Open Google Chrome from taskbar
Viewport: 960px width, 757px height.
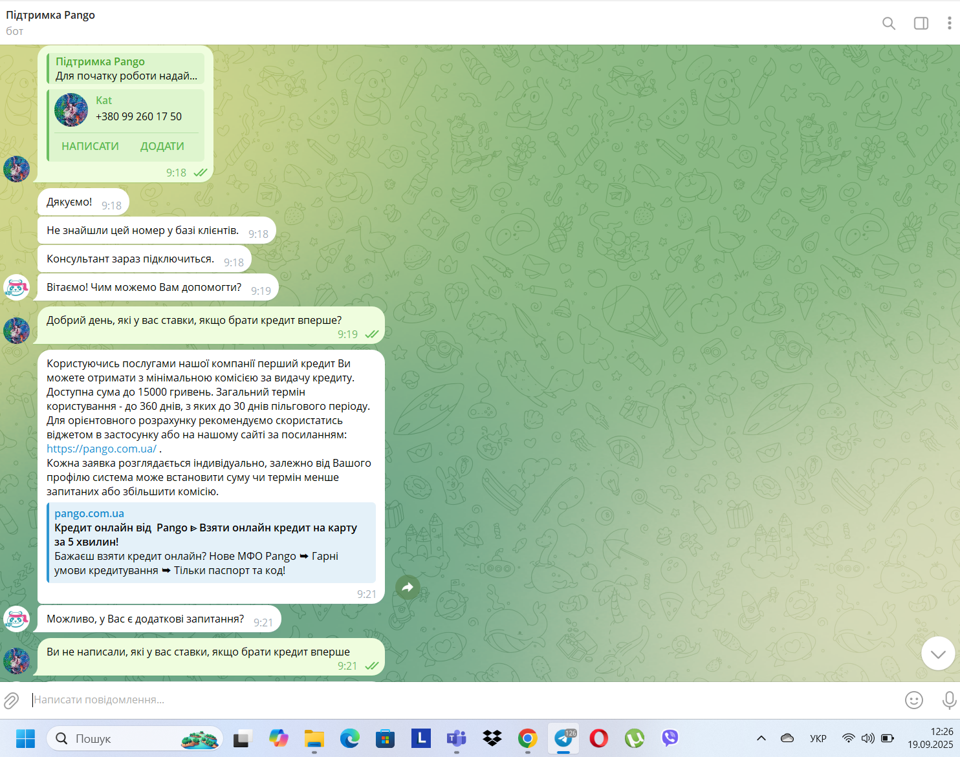pos(528,738)
